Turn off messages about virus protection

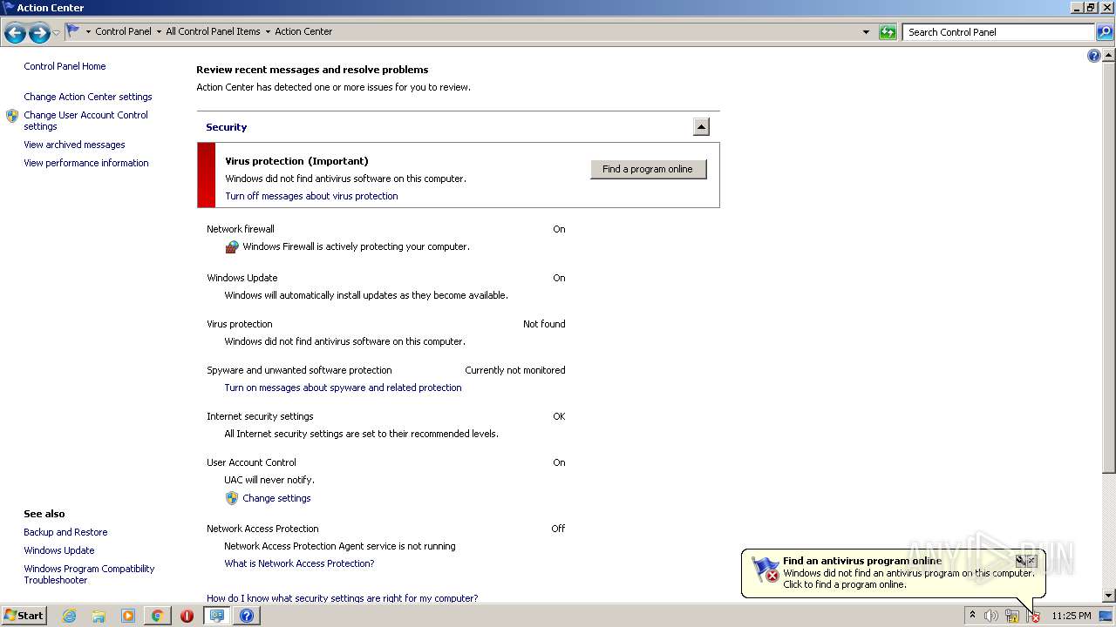(311, 196)
